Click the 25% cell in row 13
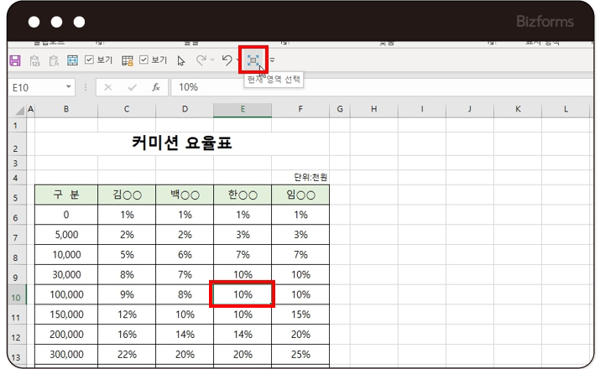Image resolution: width=600 pixels, height=369 pixels. 300,354
